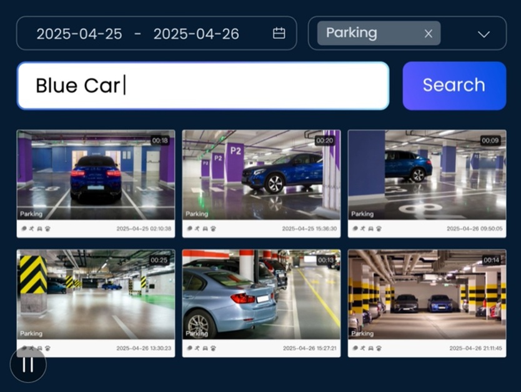The height and width of the screenshot is (392, 521).
Task: Focus the Blue Car search field
Action: point(203,86)
